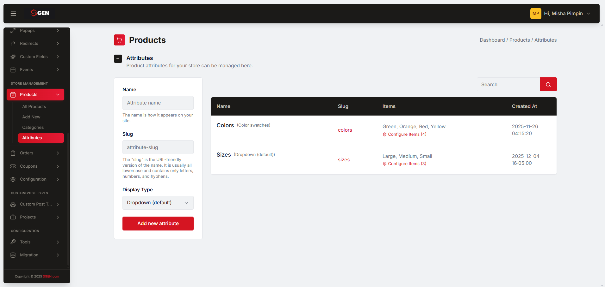The height and width of the screenshot is (287, 605).
Task: Click the SGEN logo
Action: pyautogui.click(x=40, y=13)
